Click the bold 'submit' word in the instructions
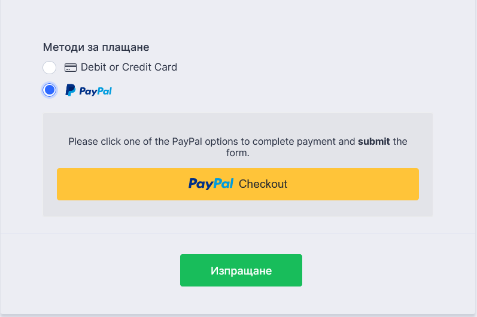Image resolution: width=477 pixels, height=317 pixels. point(373,142)
